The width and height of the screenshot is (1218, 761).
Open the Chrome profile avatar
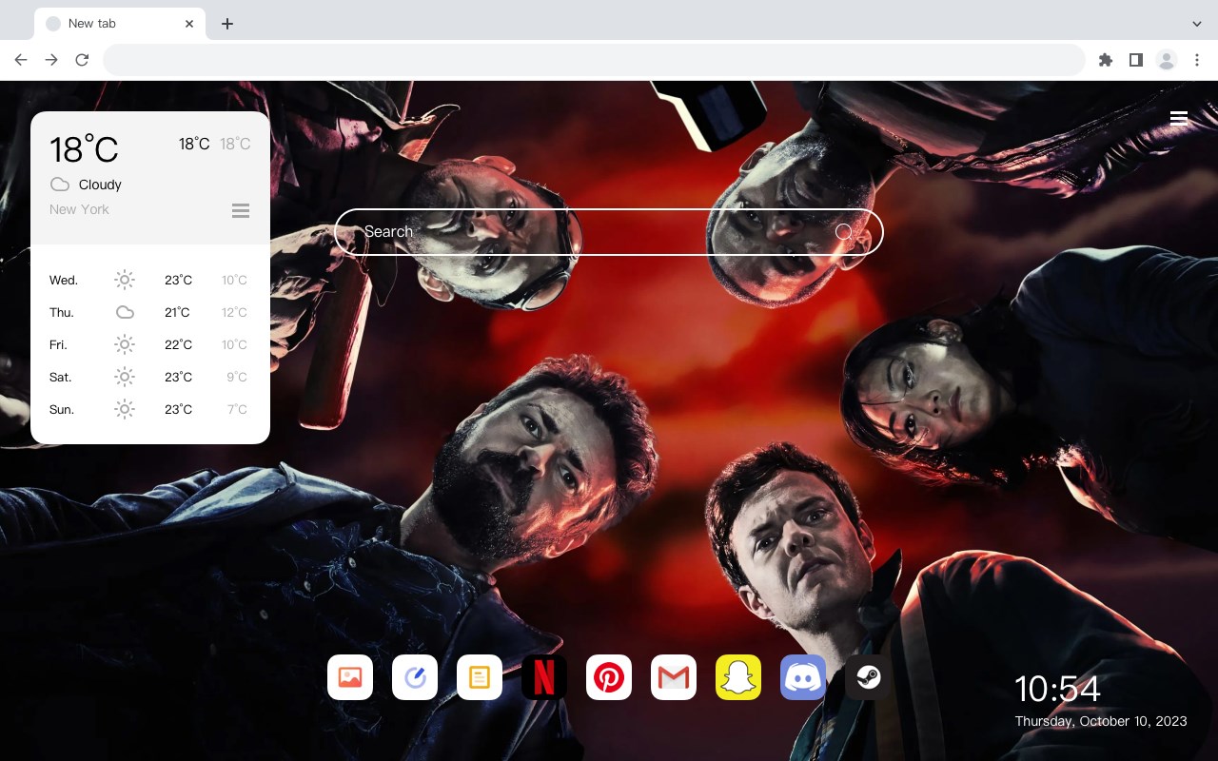[x=1167, y=60]
